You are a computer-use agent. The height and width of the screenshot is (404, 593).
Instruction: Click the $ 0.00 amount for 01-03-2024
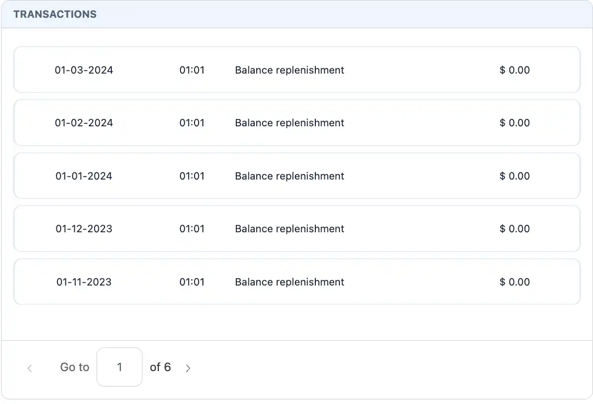tap(515, 70)
